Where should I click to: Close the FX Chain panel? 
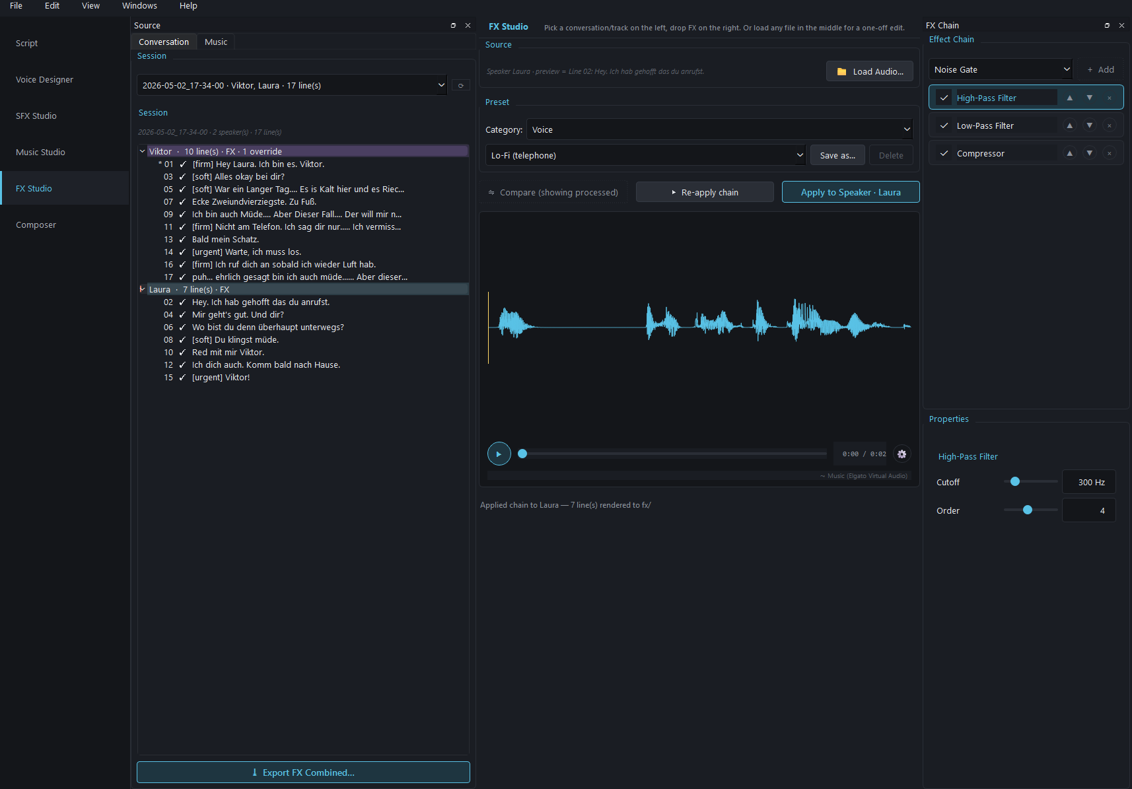click(x=1121, y=25)
